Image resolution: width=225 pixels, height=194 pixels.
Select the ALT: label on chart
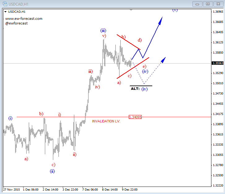pyautogui.click(x=135, y=89)
